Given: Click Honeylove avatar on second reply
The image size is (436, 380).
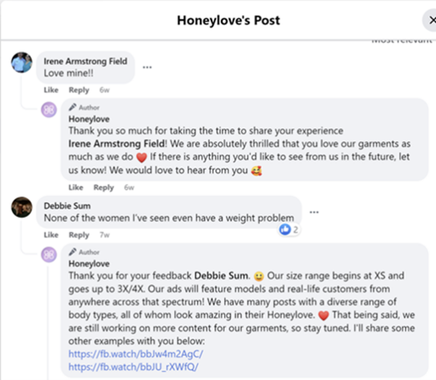Looking at the screenshot, I should tap(49, 254).
